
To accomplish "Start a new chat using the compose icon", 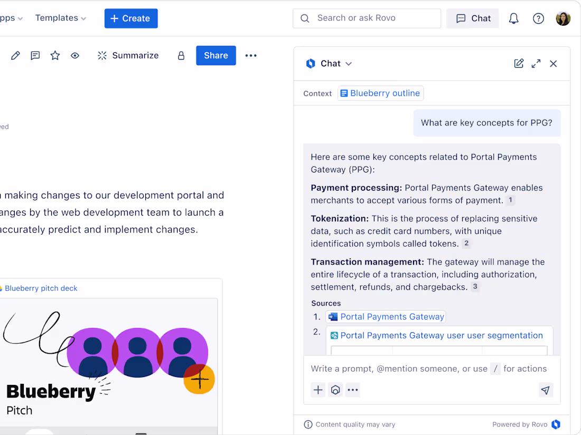I will tap(519, 63).
